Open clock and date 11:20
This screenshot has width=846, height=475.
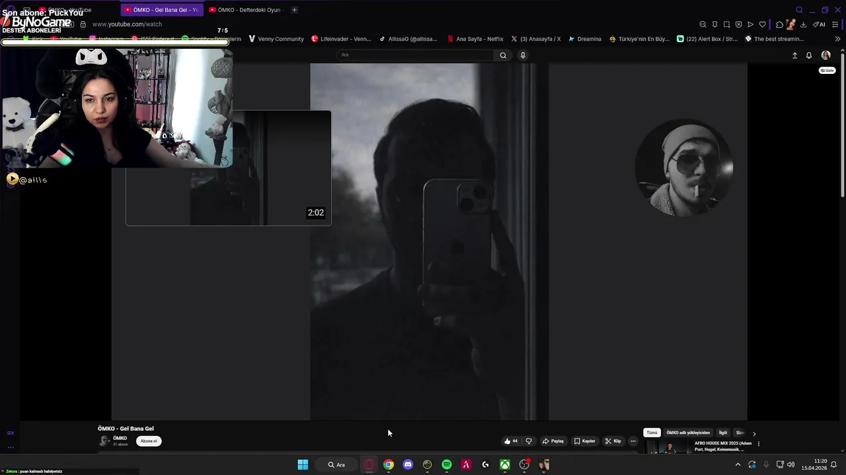[814, 465]
